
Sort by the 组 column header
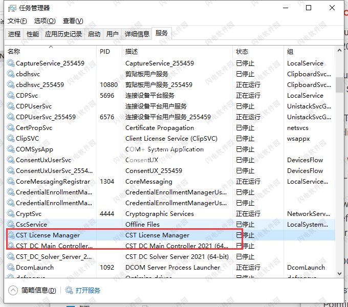point(309,52)
